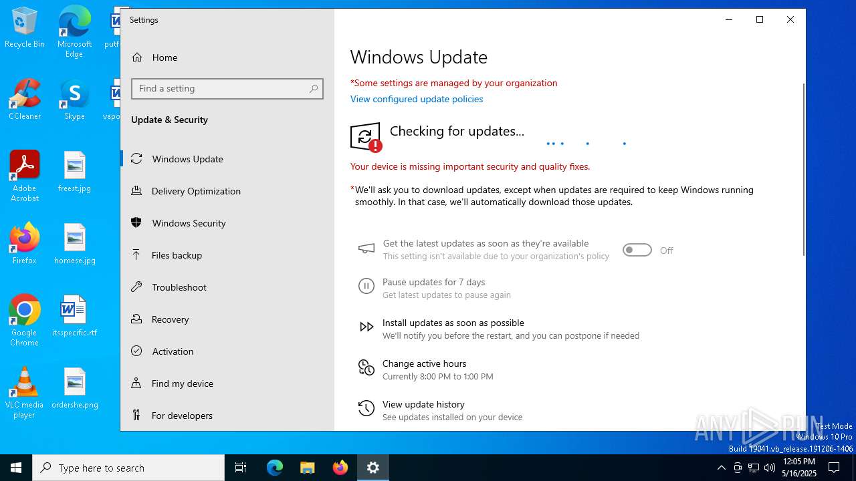
Task: Open Microsoft Edge desktop shortcut
Action: [74, 32]
